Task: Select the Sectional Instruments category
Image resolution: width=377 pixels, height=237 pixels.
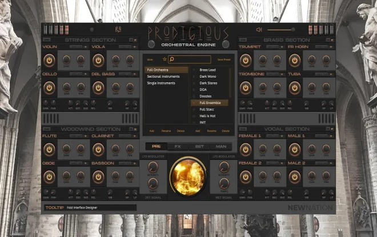Action: pyautogui.click(x=163, y=77)
